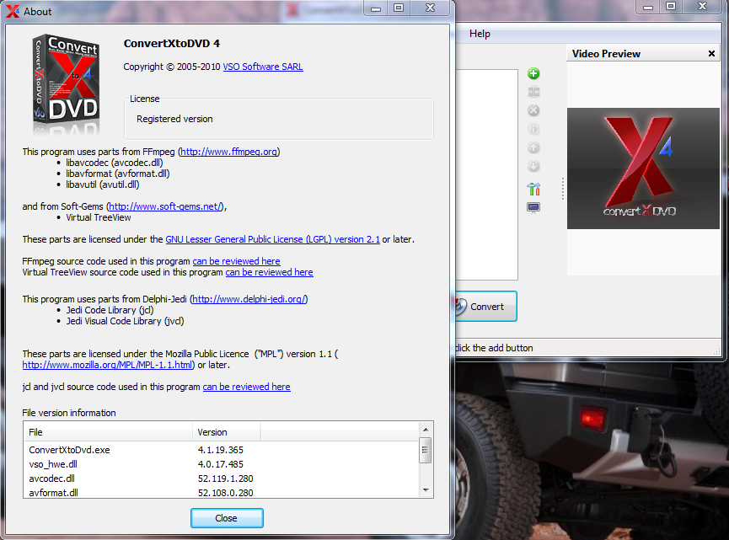
Task: Click the greyed remove (X) icon
Action: click(x=533, y=110)
